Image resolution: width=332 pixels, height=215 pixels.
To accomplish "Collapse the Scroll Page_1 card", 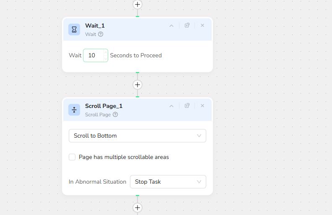I will coord(171,106).
